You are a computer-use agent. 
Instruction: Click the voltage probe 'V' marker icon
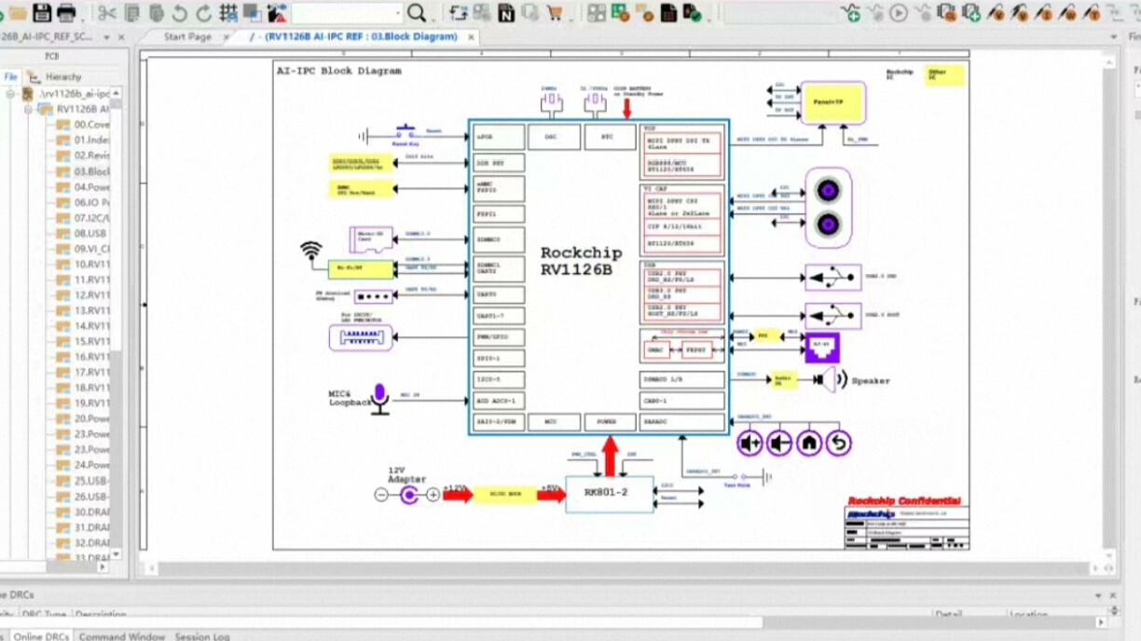click(996, 13)
